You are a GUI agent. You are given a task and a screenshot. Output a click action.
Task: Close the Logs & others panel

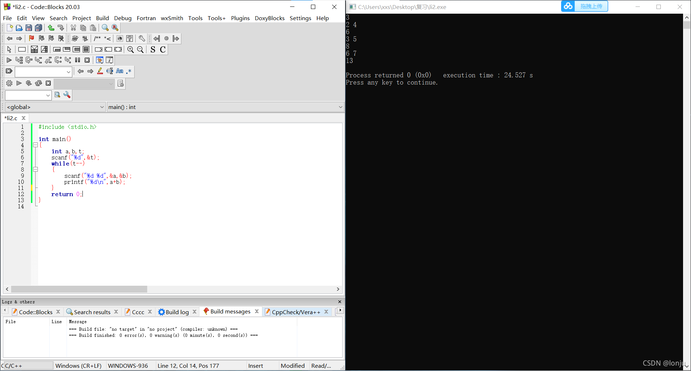(340, 302)
